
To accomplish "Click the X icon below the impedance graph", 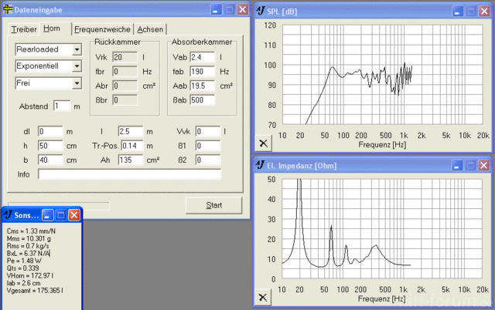I will (264, 297).
